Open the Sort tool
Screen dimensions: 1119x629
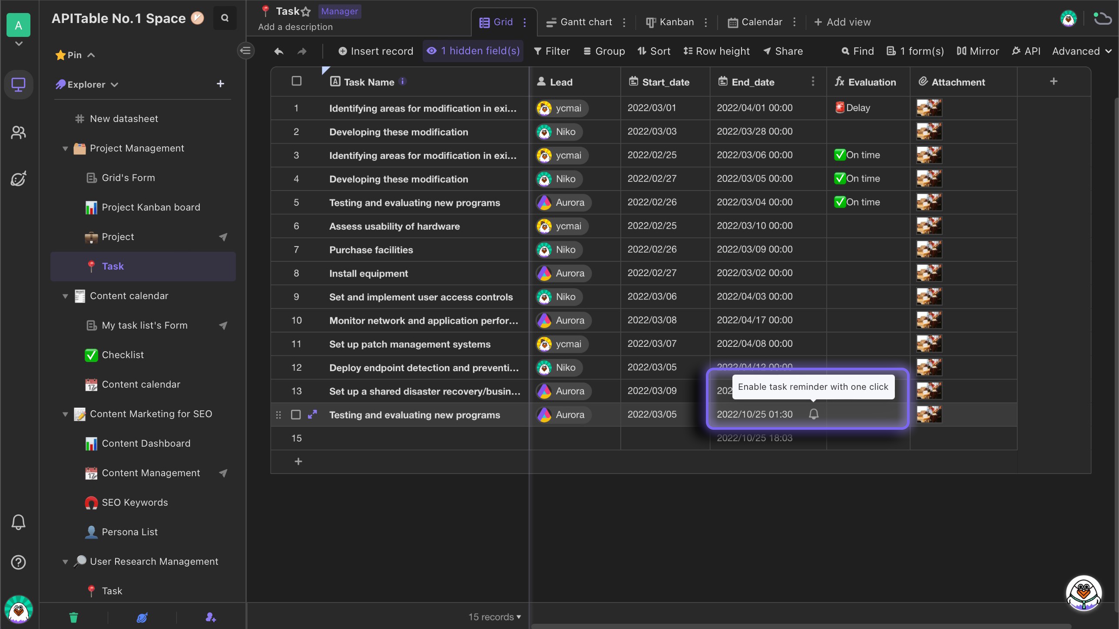coord(654,51)
